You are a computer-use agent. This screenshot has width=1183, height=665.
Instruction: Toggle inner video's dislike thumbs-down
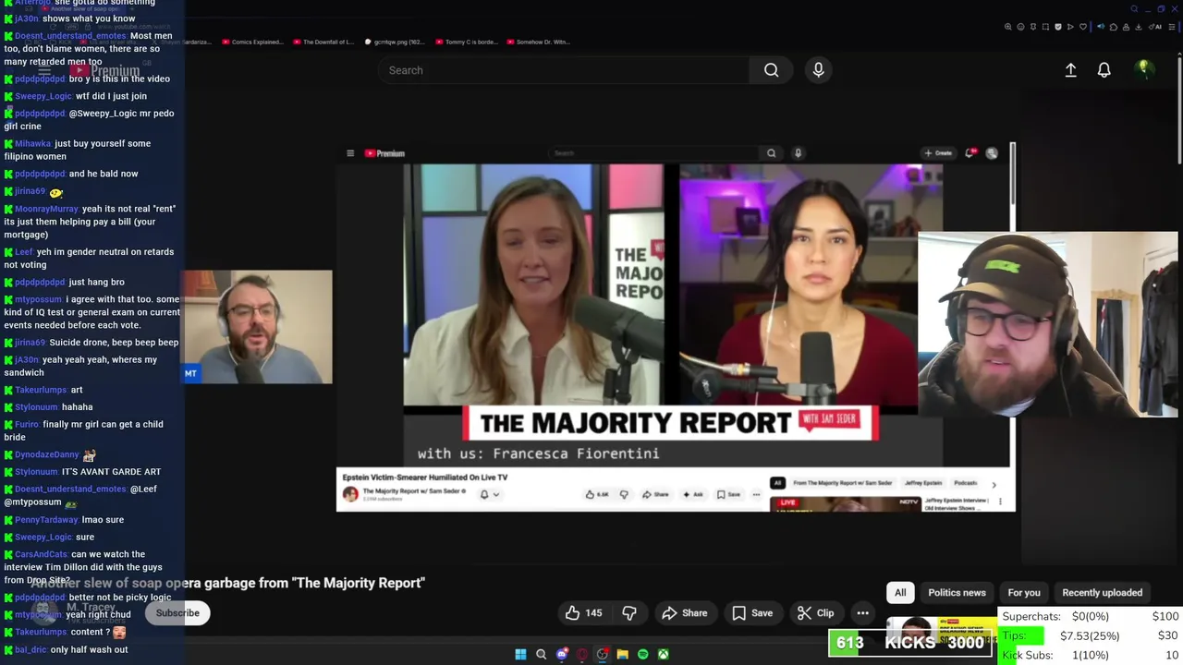point(624,494)
